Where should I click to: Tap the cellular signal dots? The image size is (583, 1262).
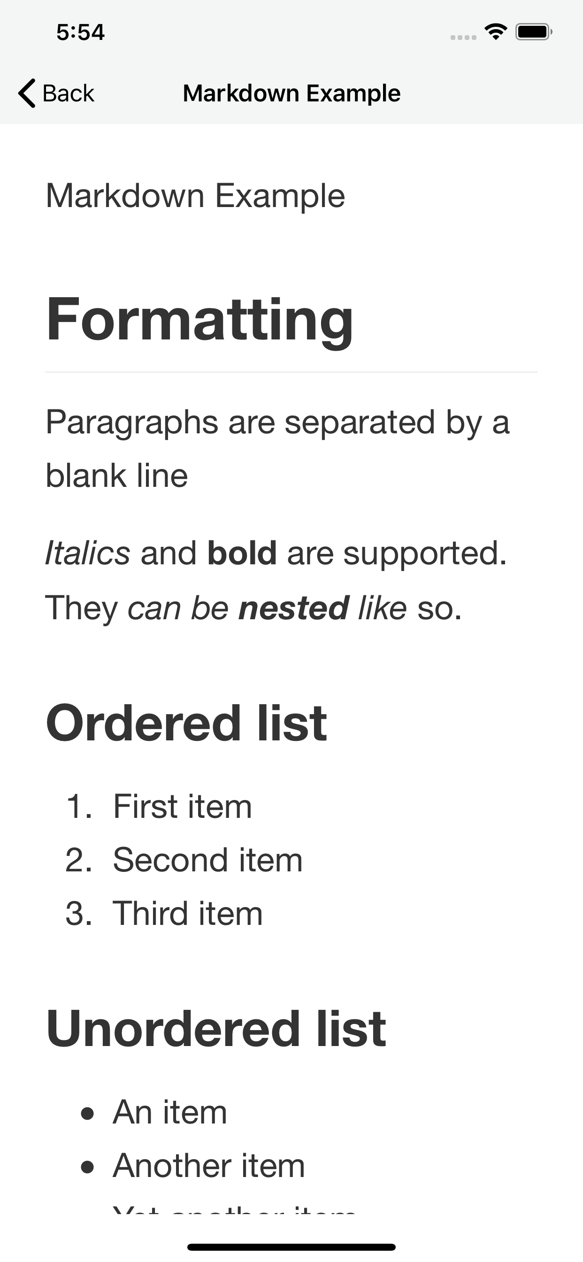click(463, 37)
